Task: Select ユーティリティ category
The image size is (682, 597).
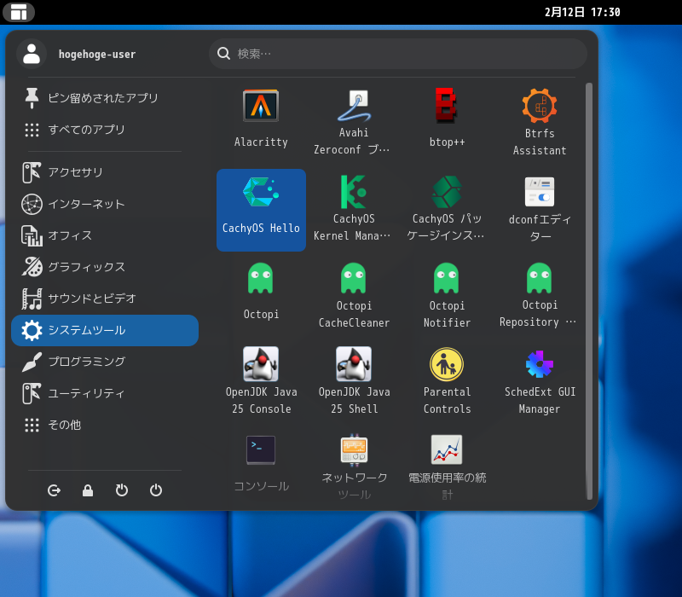Action: (x=105, y=393)
